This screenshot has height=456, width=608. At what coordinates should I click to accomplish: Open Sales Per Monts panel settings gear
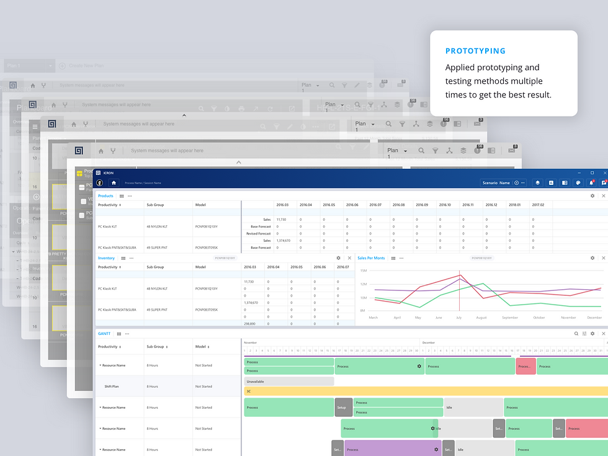coord(592,258)
